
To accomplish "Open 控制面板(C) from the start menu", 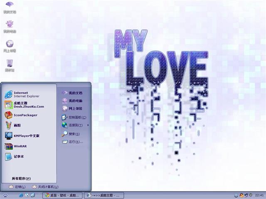I will [74, 117].
